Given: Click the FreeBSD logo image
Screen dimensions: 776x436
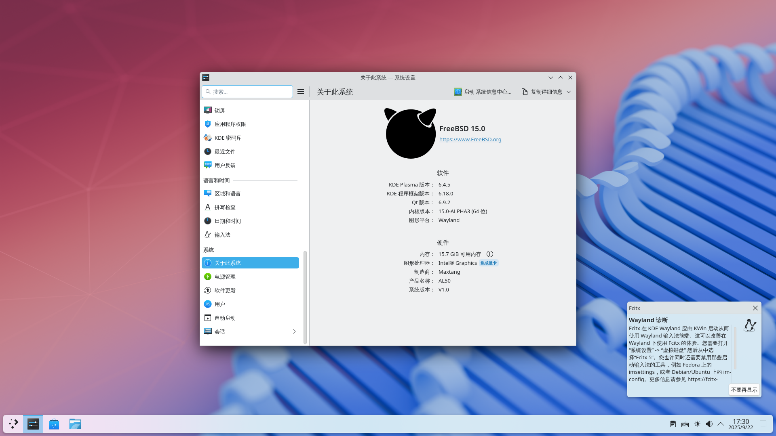Looking at the screenshot, I should pyautogui.click(x=410, y=133).
